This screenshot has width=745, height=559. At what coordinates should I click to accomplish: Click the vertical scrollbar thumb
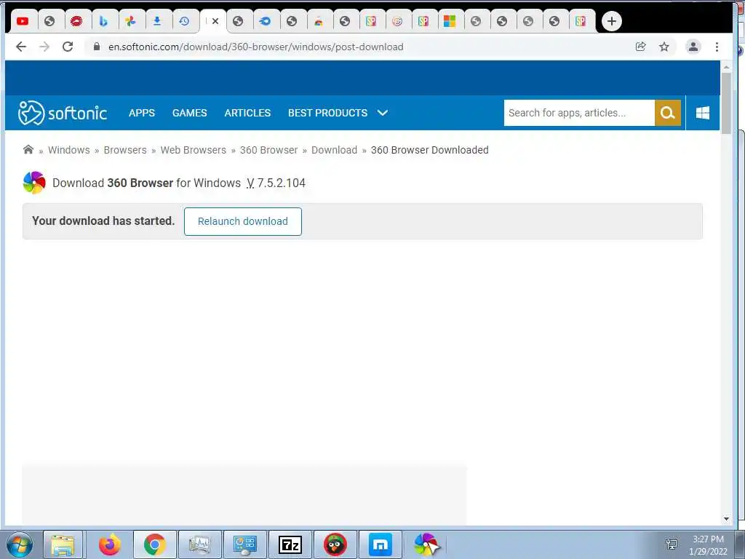(x=726, y=103)
